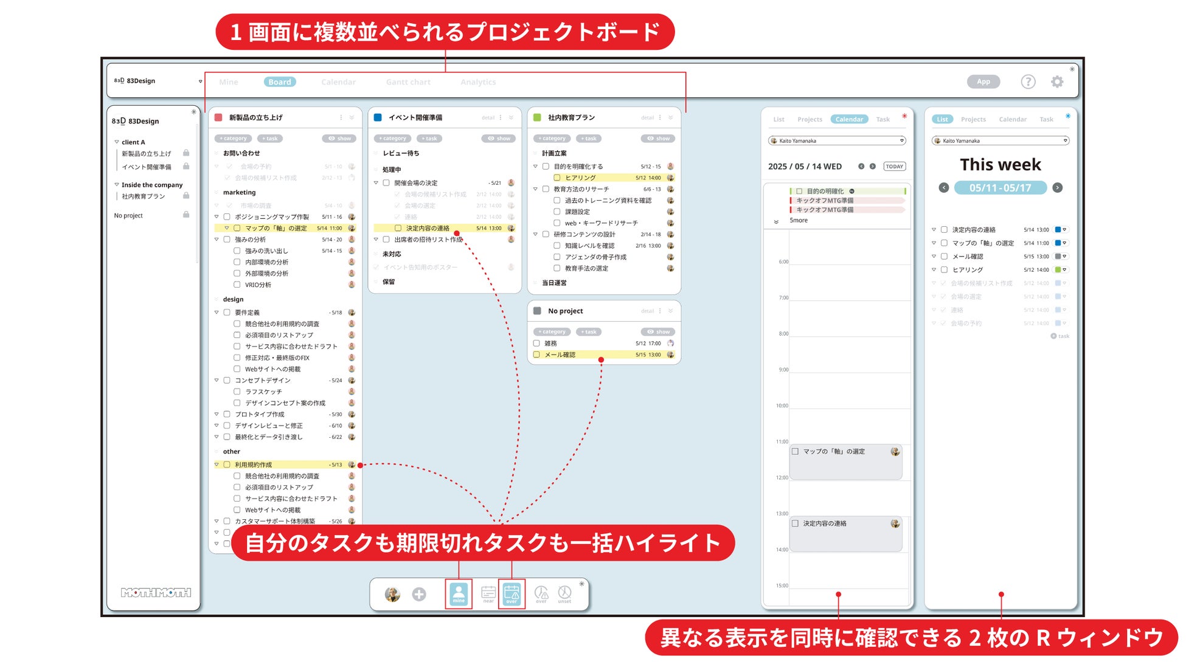Open the help question mark icon
This screenshot has height=667, width=1186.
pyautogui.click(x=1028, y=81)
